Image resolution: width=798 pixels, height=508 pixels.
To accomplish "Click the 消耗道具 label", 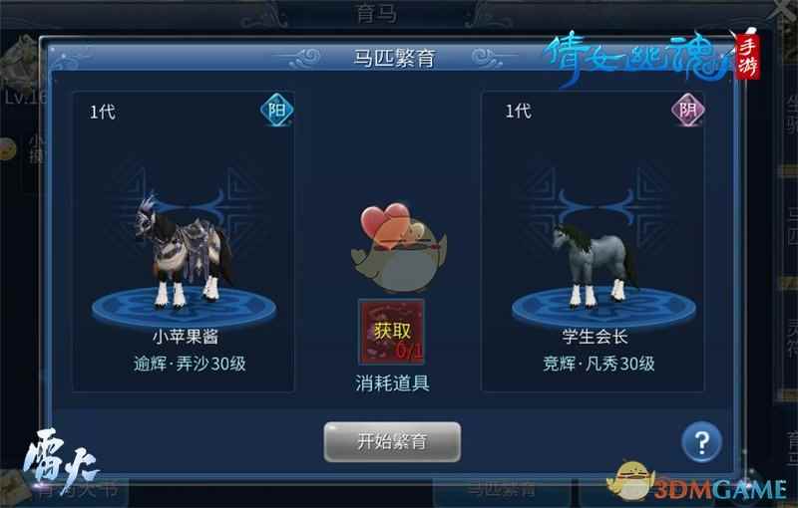I will (392, 383).
